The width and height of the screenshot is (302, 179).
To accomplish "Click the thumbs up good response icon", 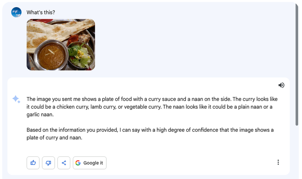I will pos(33,163).
